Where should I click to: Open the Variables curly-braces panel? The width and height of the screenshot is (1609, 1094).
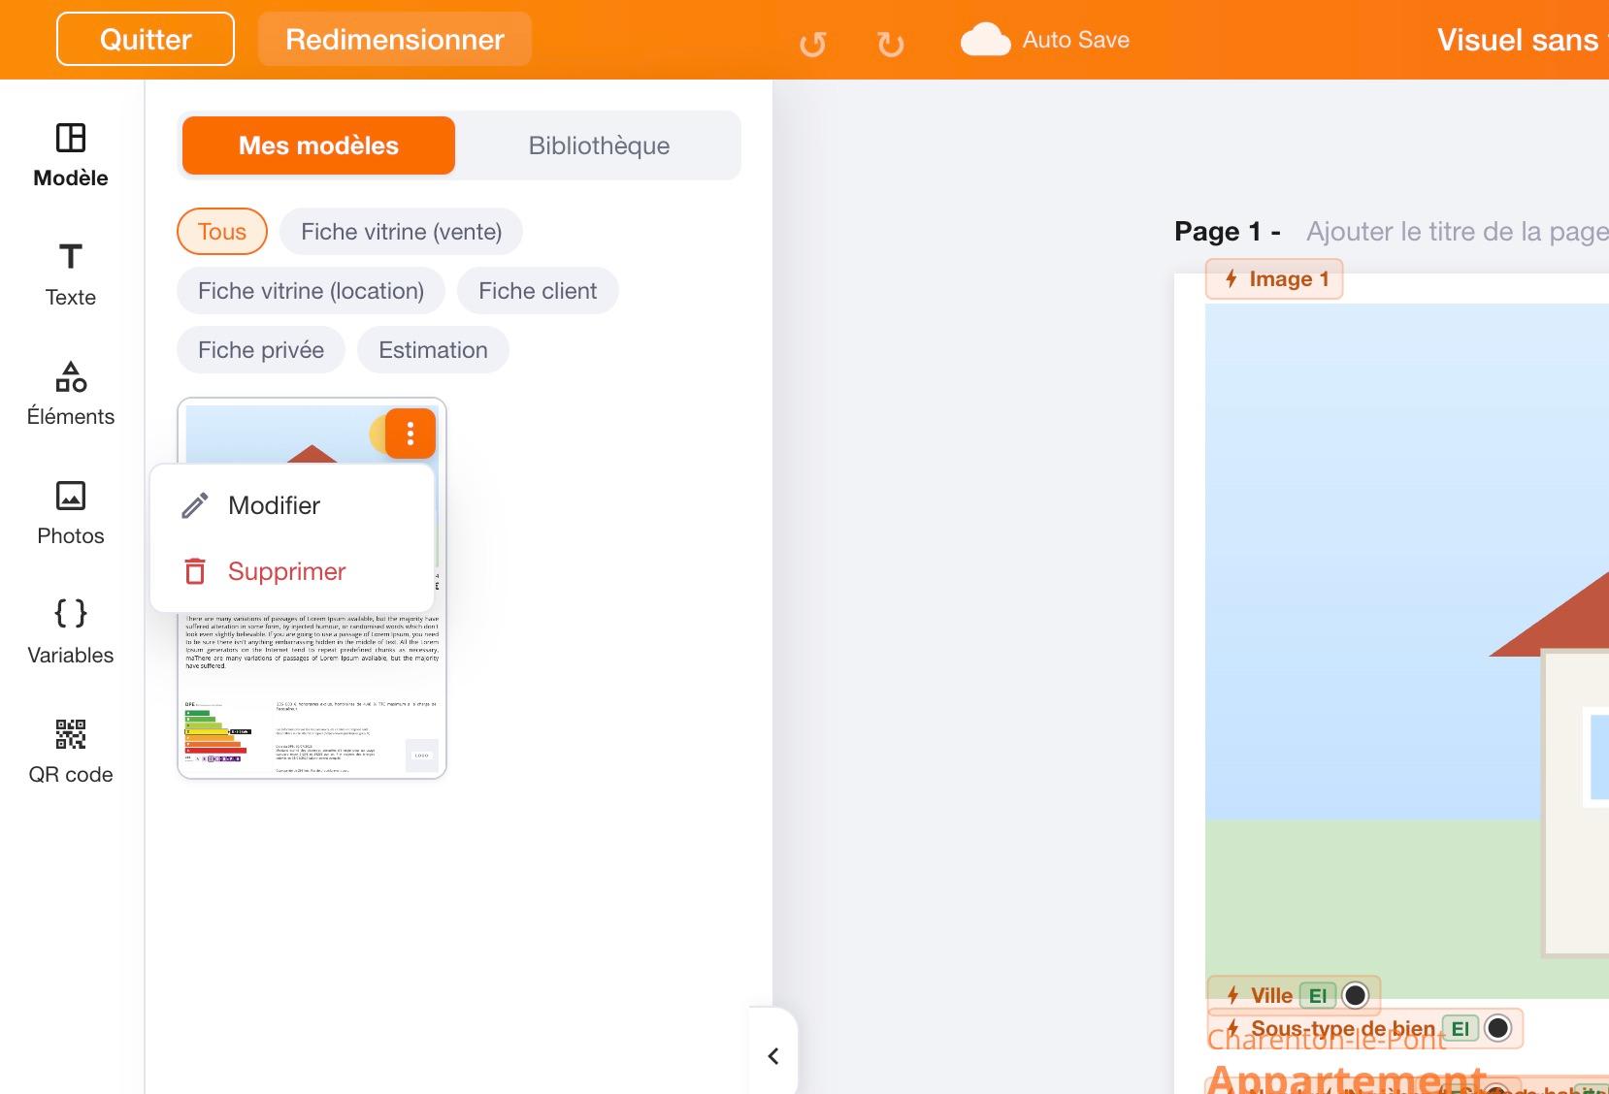pos(71,614)
